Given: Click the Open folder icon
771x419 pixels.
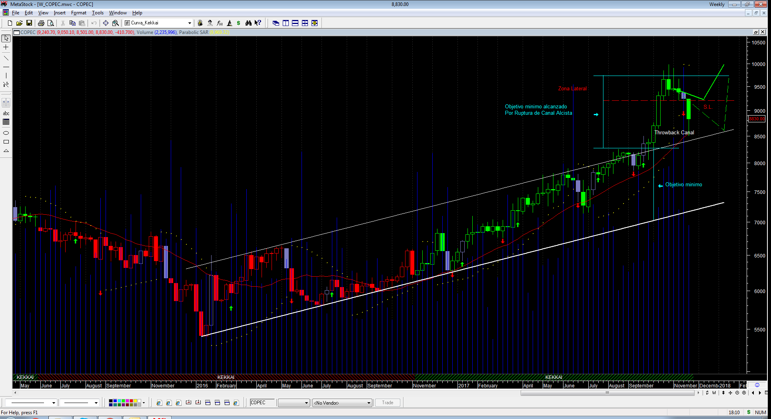Looking at the screenshot, I should [x=19, y=23].
